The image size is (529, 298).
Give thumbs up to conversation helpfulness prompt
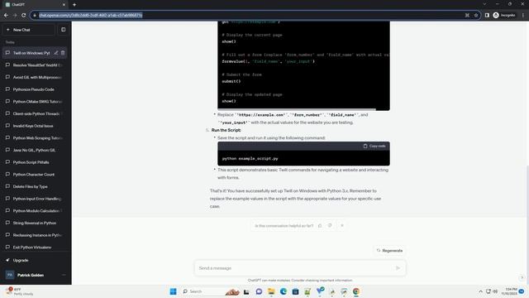click(x=320, y=226)
